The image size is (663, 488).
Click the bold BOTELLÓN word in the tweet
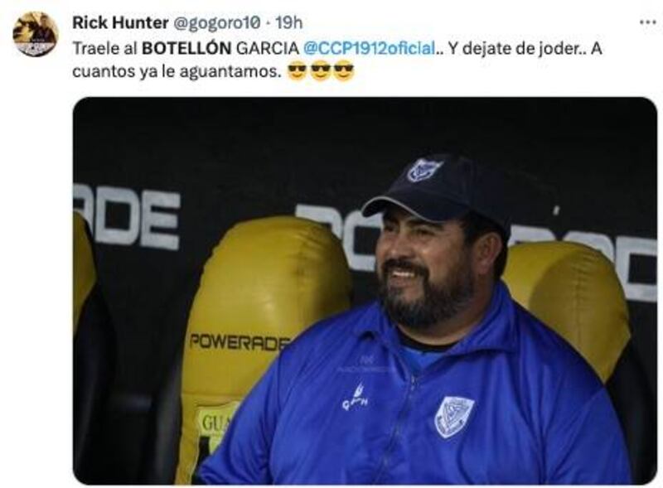[x=186, y=48]
